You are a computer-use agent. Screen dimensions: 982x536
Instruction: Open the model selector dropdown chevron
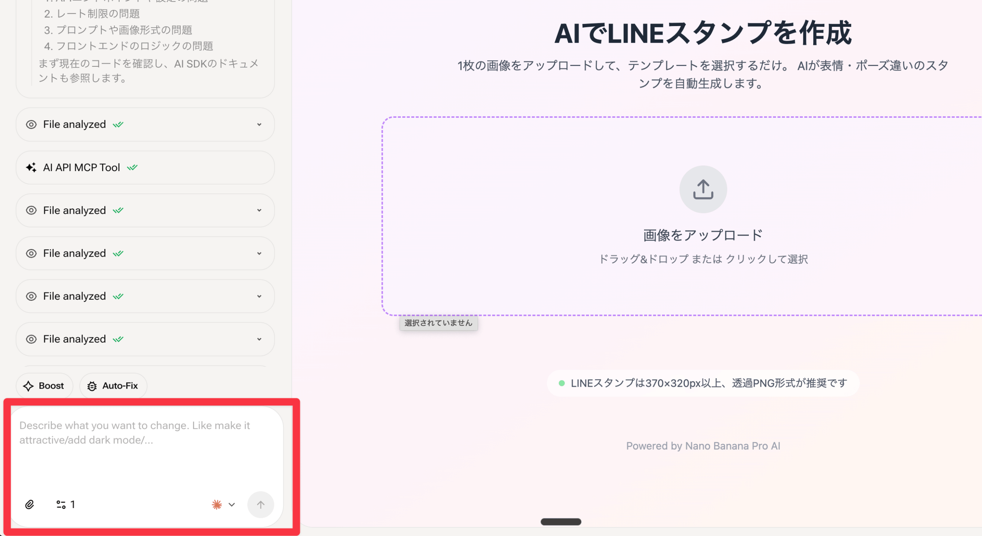[231, 505]
